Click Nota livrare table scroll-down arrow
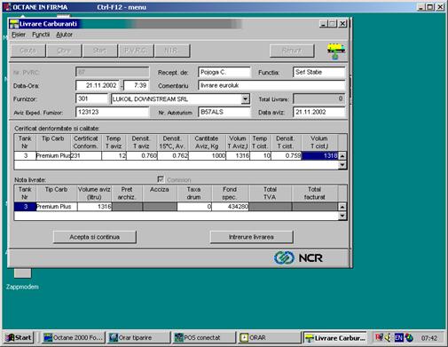448x347 pixels. tap(342, 216)
